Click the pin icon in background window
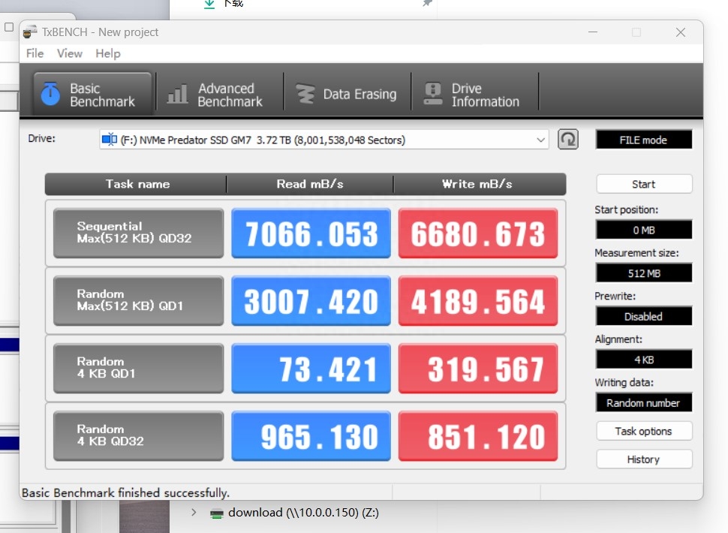728x533 pixels. (427, 3)
